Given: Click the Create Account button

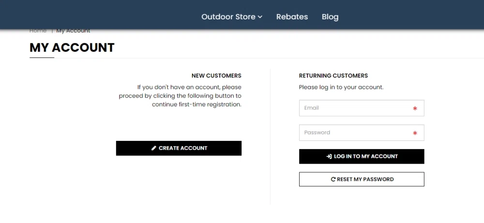Looking at the screenshot, I should click(x=179, y=148).
